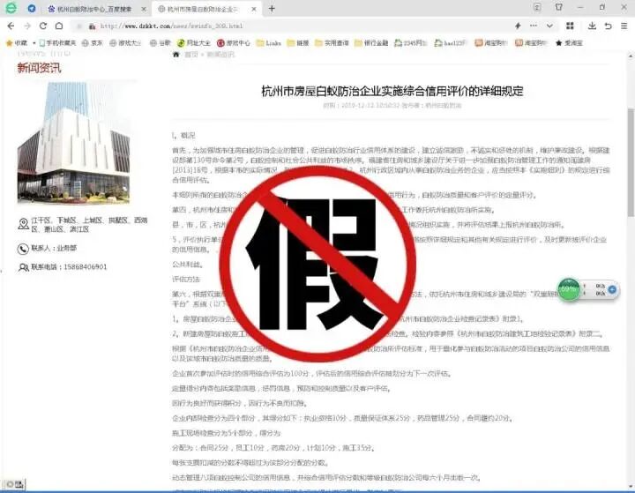Screen dimensions: 635x493
Task: Click the phone number 15868406901
Action: click(86, 267)
